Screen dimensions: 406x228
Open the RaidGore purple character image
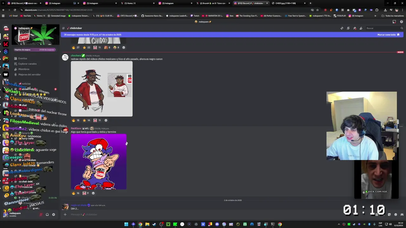[99, 162]
